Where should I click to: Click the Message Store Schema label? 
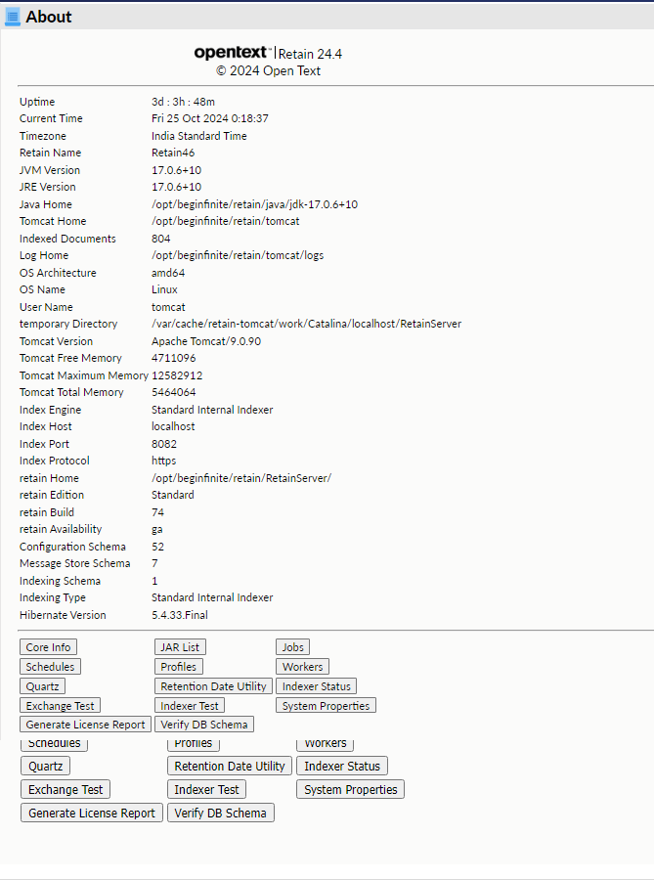pyautogui.click(x=74, y=563)
